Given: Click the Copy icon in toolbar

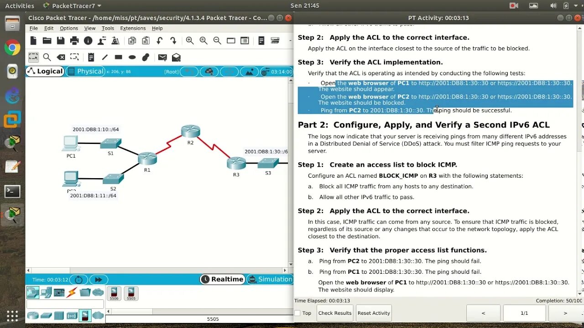Looking at the screenshot, I should (132, 41).
